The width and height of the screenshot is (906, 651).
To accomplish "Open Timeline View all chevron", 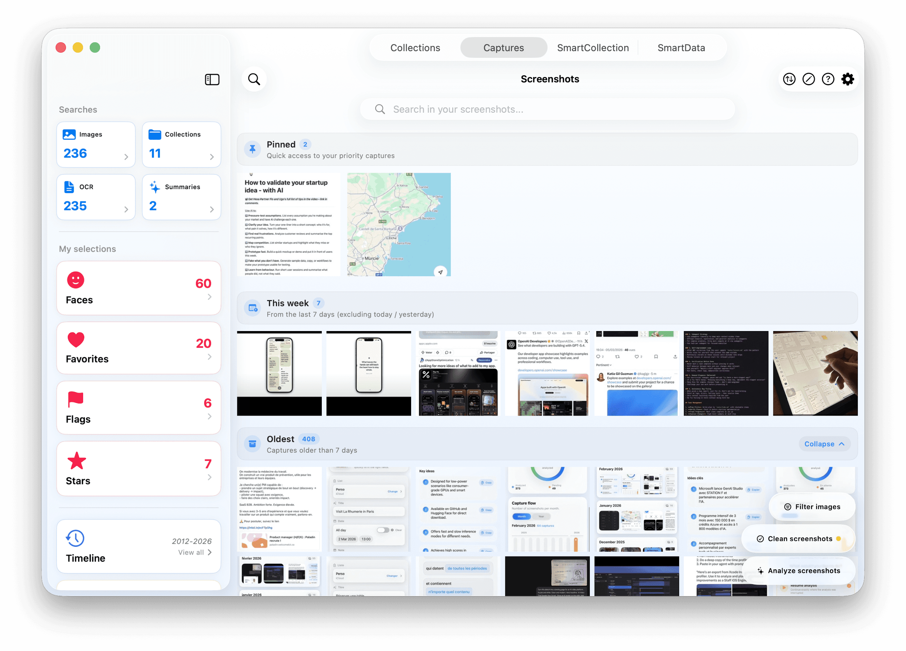I will [210, 552].
